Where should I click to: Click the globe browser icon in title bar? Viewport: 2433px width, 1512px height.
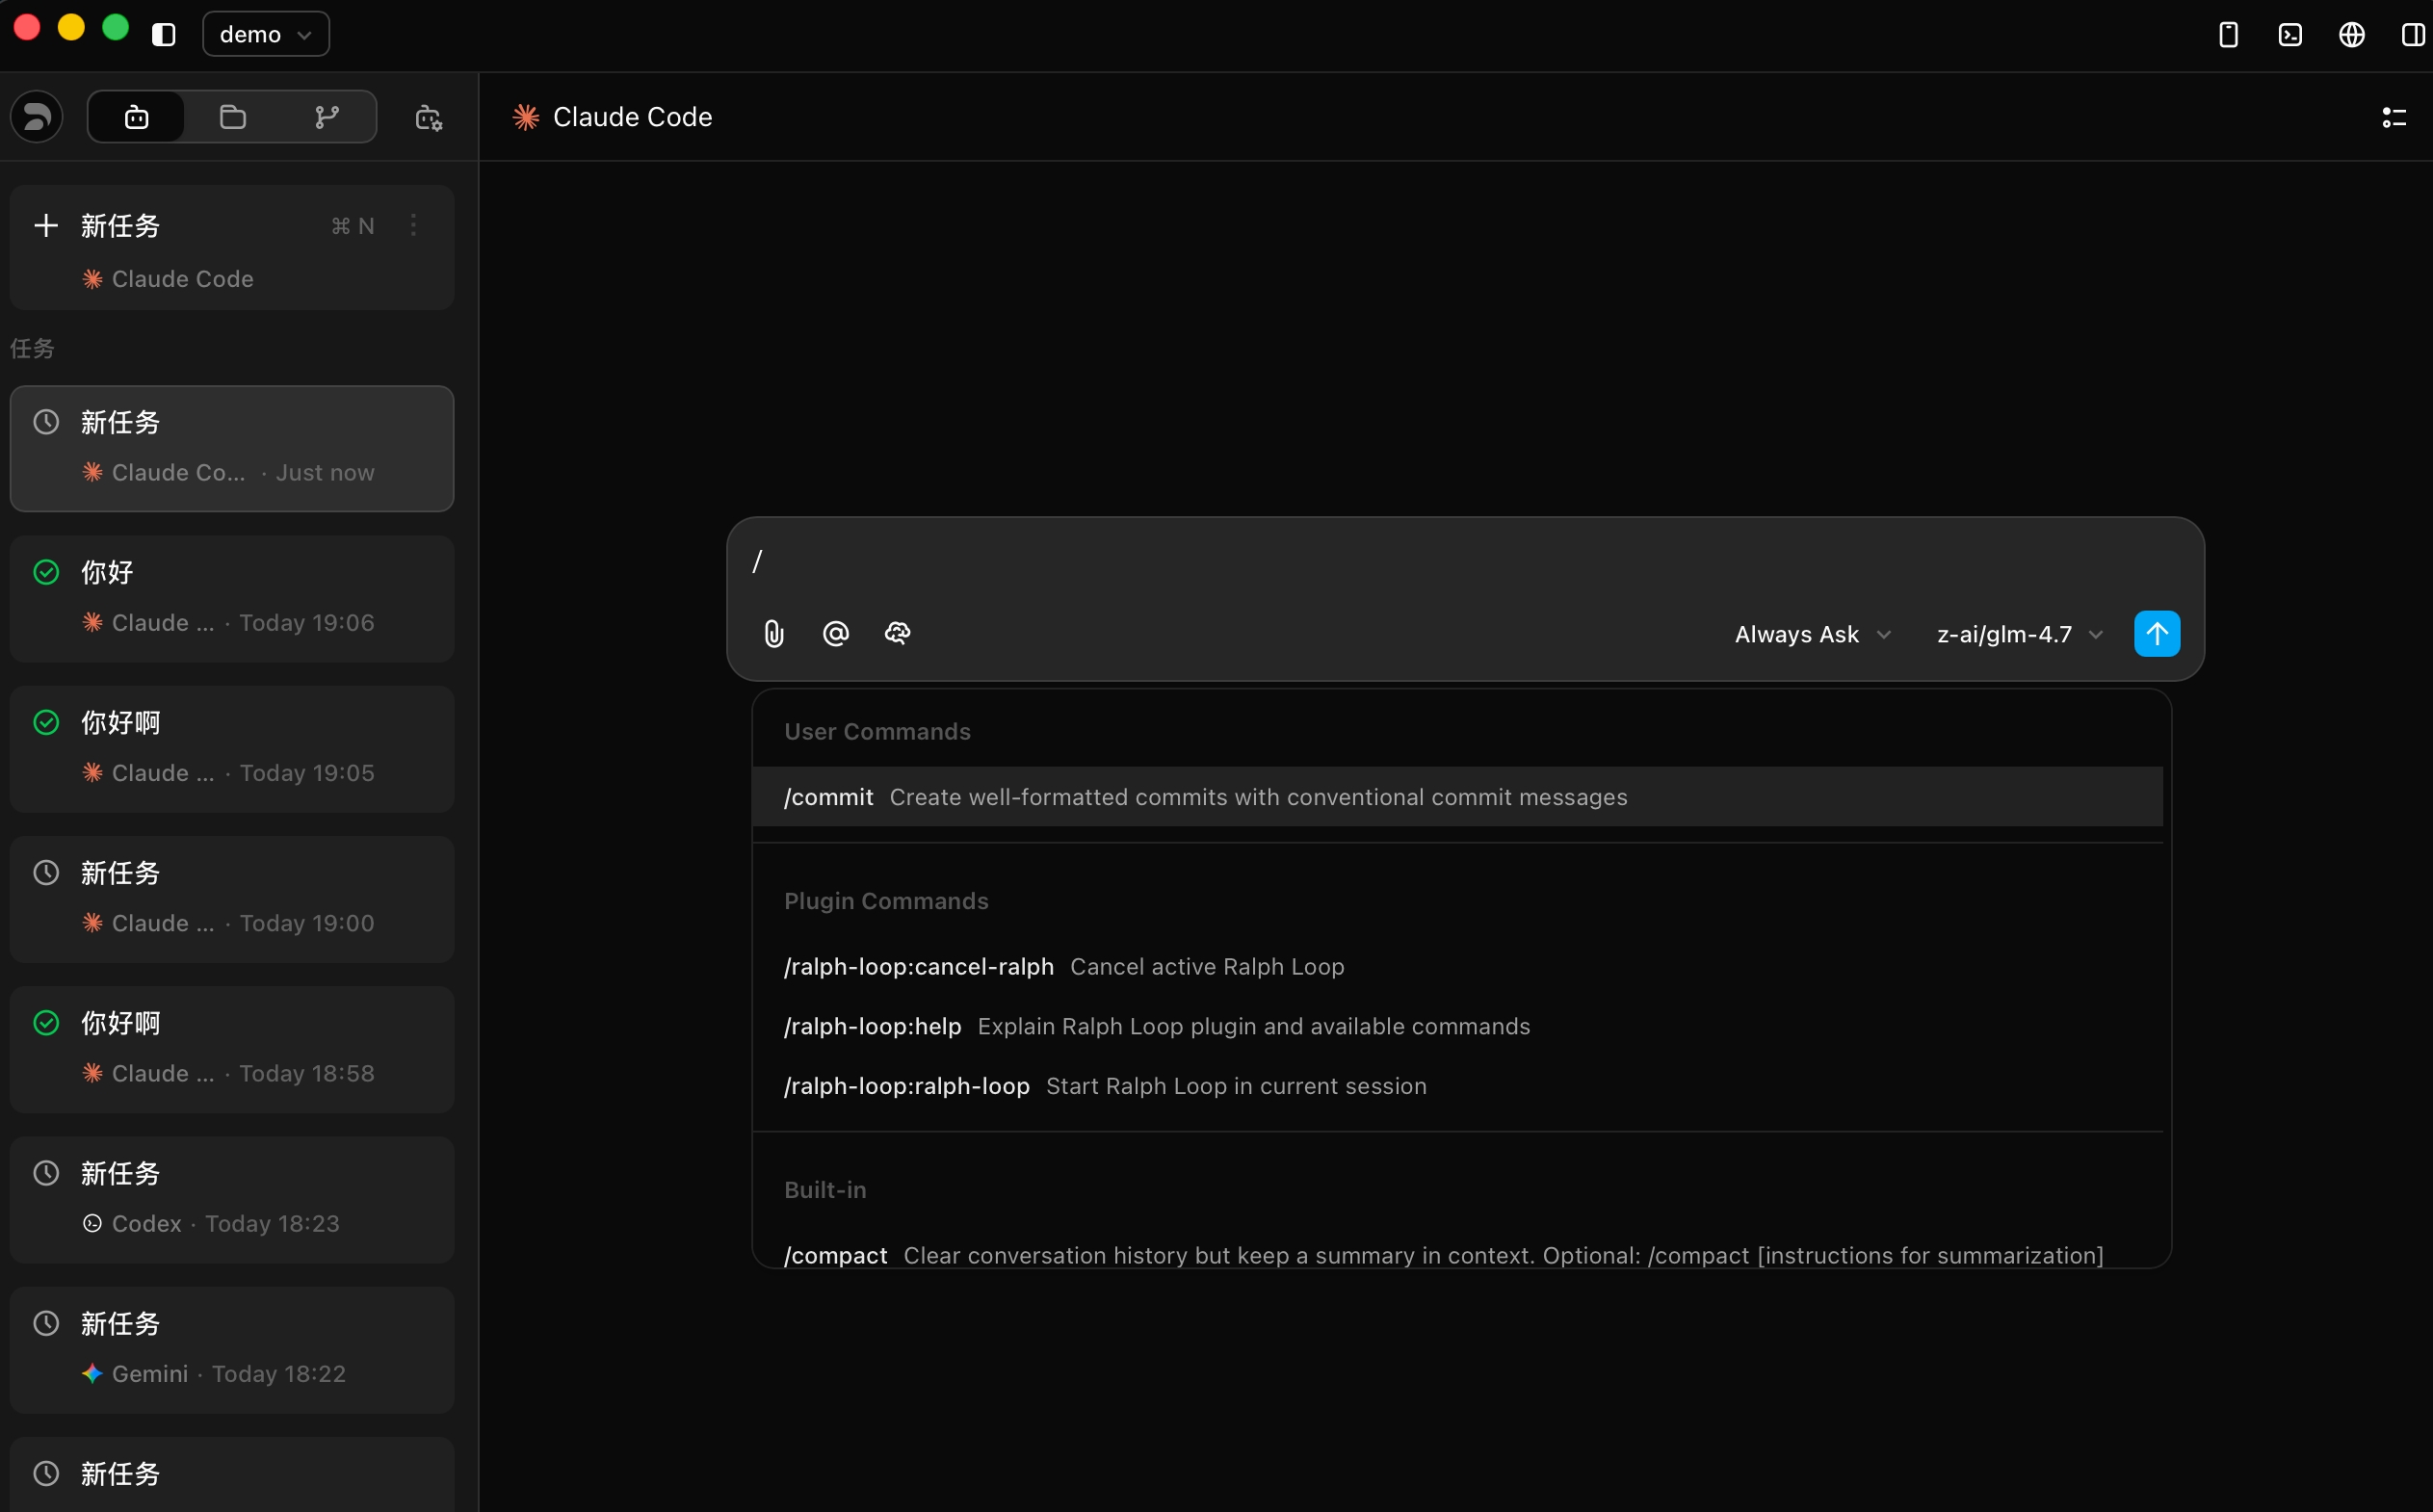point(2351,35)
